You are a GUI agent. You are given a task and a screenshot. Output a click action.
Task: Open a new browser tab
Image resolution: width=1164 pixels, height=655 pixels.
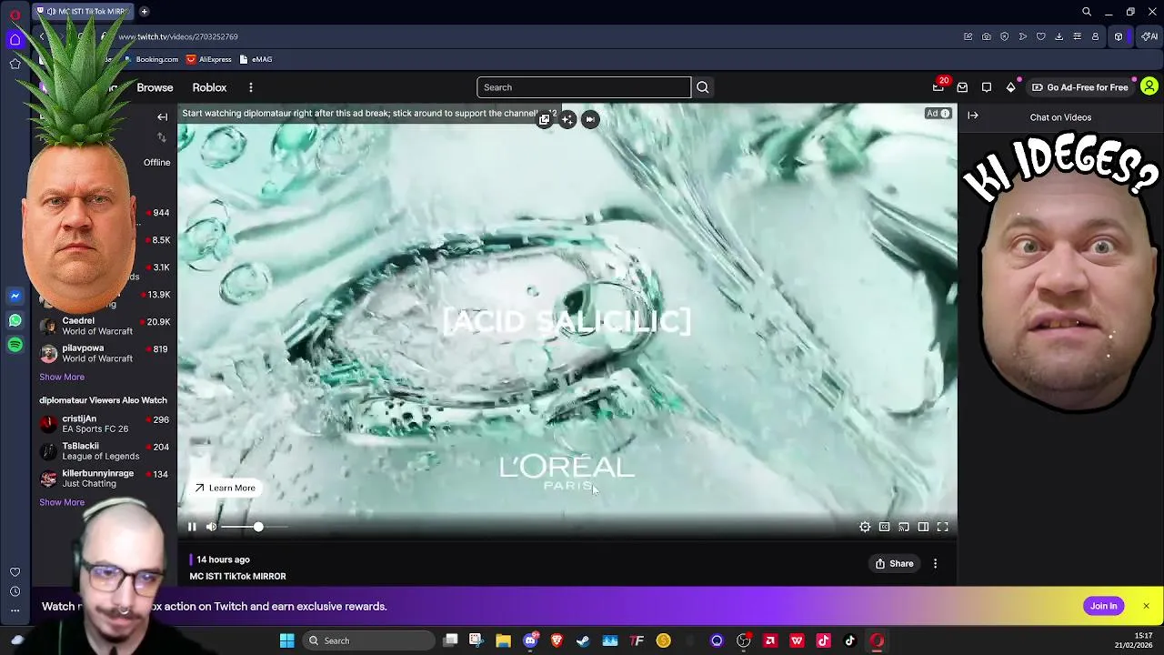(x=144, y=12)
